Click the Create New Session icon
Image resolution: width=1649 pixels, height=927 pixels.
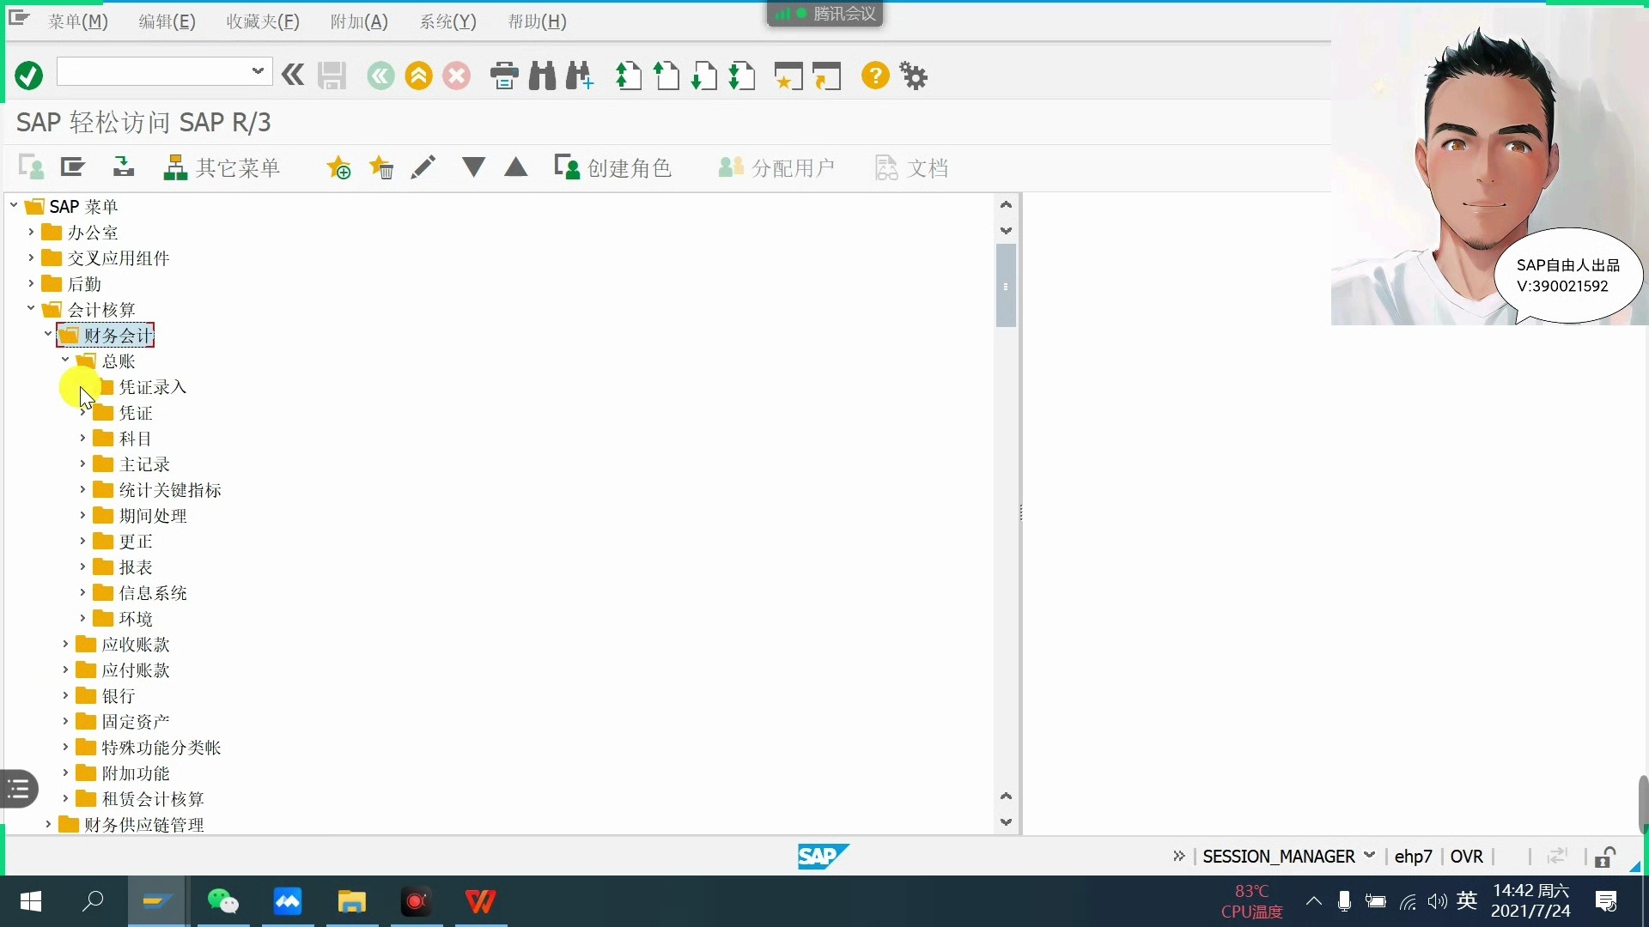788,76
